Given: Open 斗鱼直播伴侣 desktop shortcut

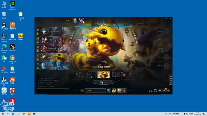Looking at the screenshot, I should pyautogui.click(x=12, y=26).
